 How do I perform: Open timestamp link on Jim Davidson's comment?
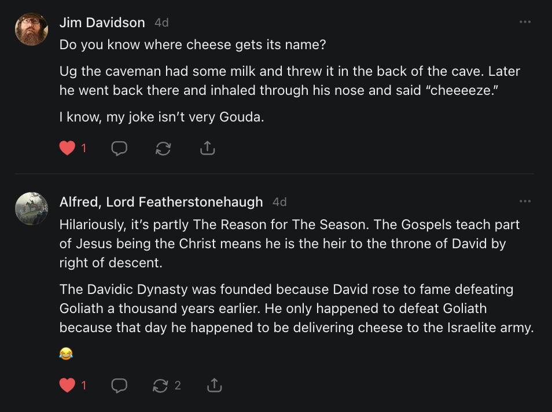click(x=161, y=23)
